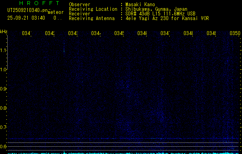Click the cyan signal level graph at bottom

[124, 153]
